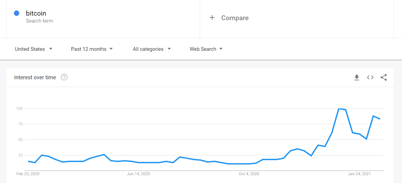Click the Jan 24, 2021 axis label

pyautogui.click(x=359, y=174)
